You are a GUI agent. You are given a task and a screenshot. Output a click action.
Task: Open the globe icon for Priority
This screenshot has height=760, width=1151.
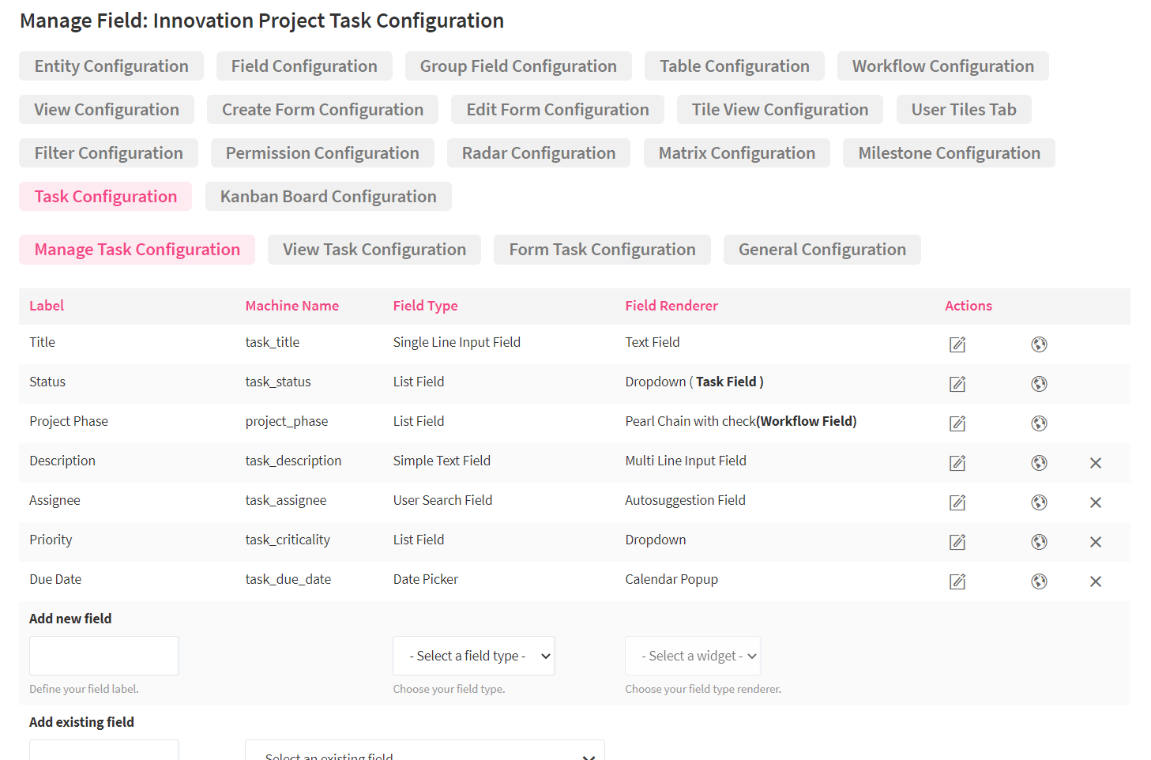pos(1039,542)
